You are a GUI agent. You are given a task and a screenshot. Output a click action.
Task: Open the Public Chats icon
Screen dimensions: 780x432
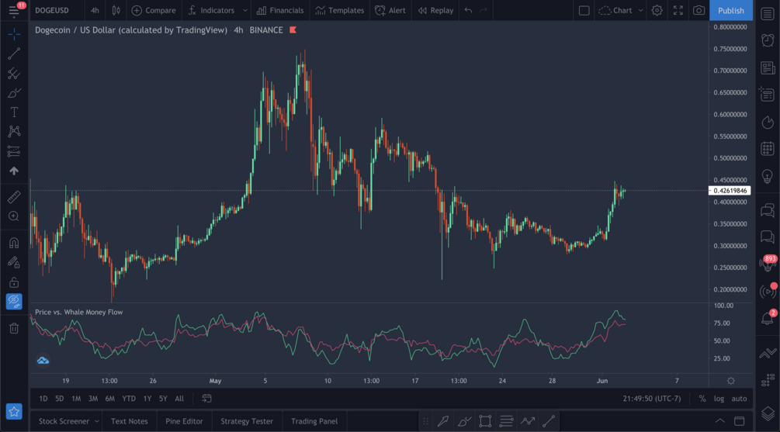(768, 210)
